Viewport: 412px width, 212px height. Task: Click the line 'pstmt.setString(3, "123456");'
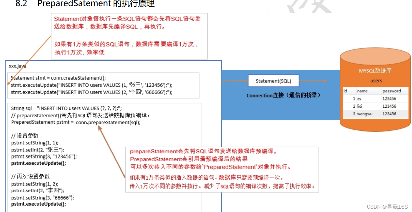pyautogui.click(x=44, y=157)
